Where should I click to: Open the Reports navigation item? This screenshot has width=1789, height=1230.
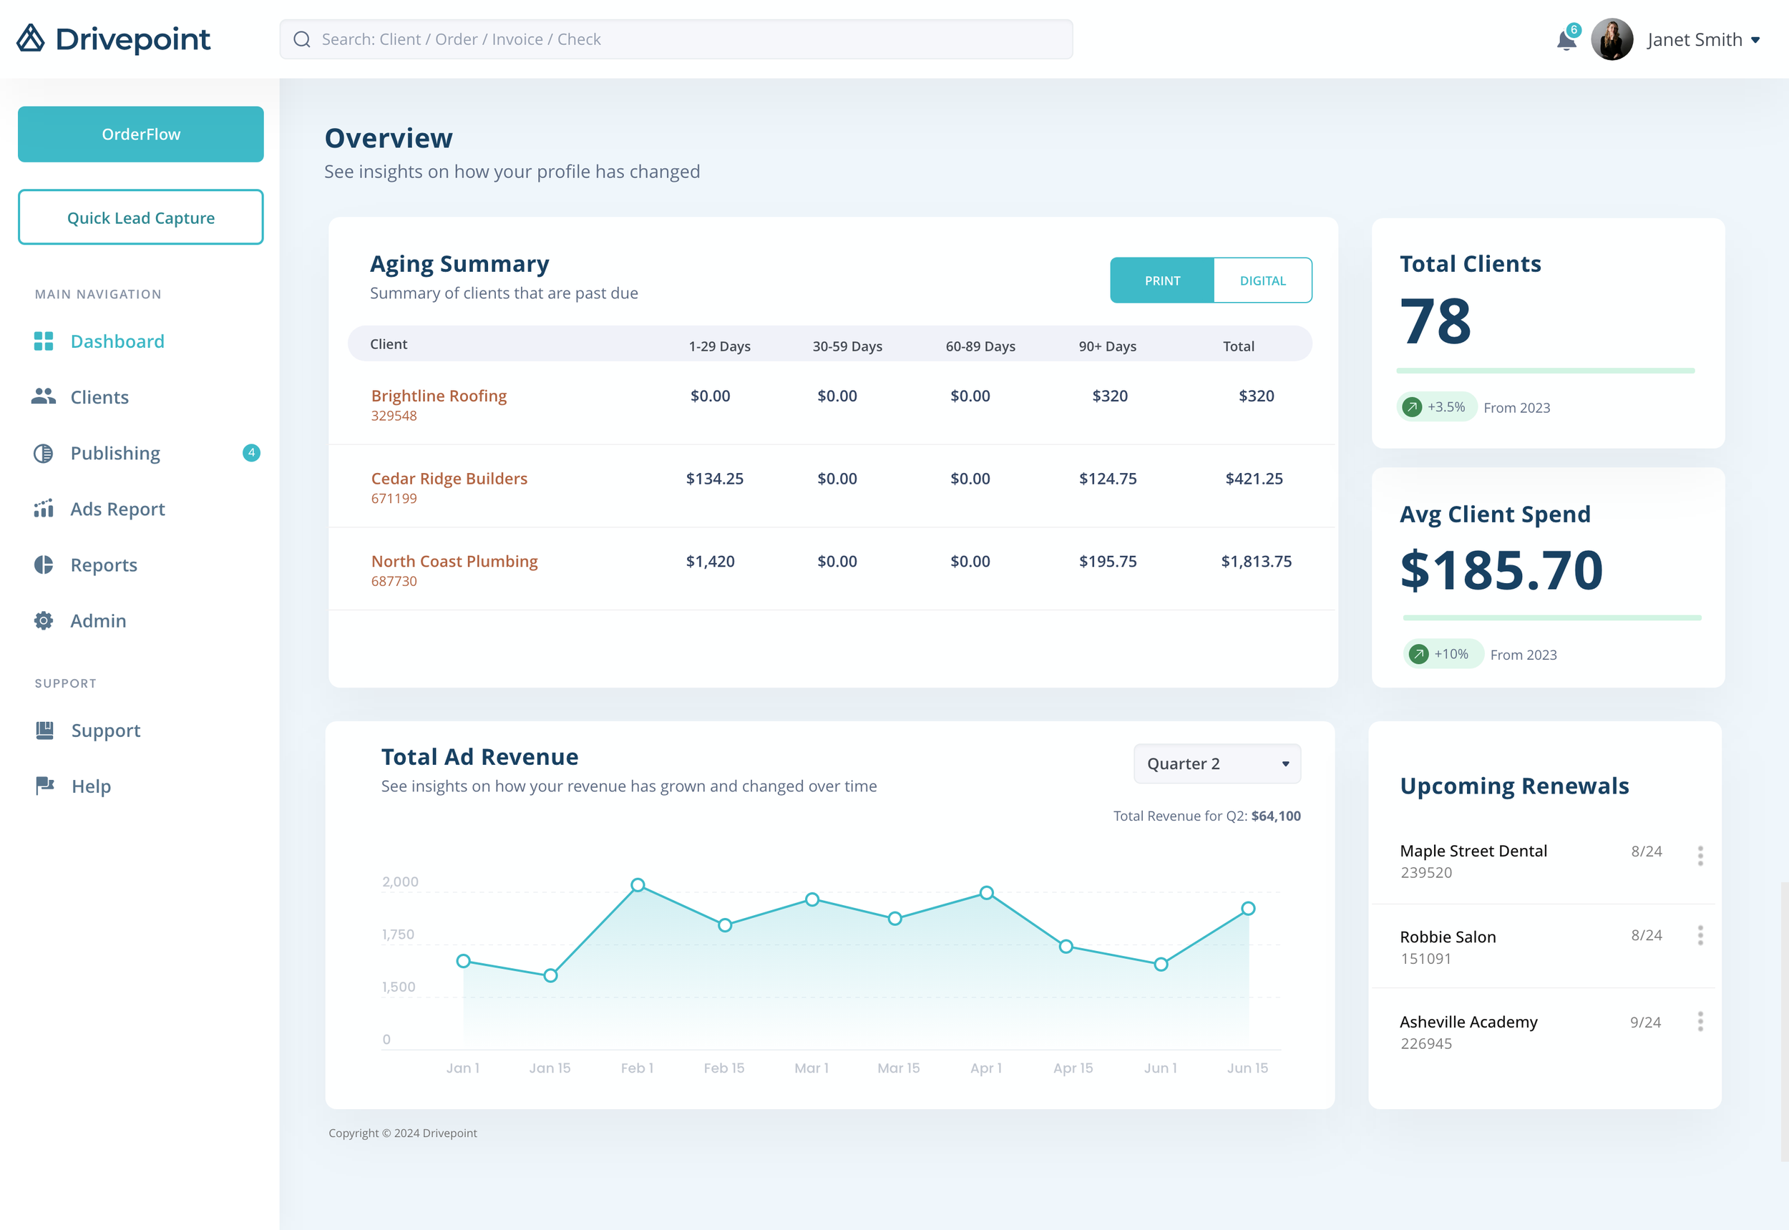tap(103, 565)
